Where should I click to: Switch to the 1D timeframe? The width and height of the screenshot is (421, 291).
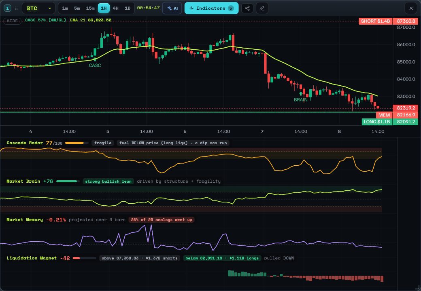128,8
